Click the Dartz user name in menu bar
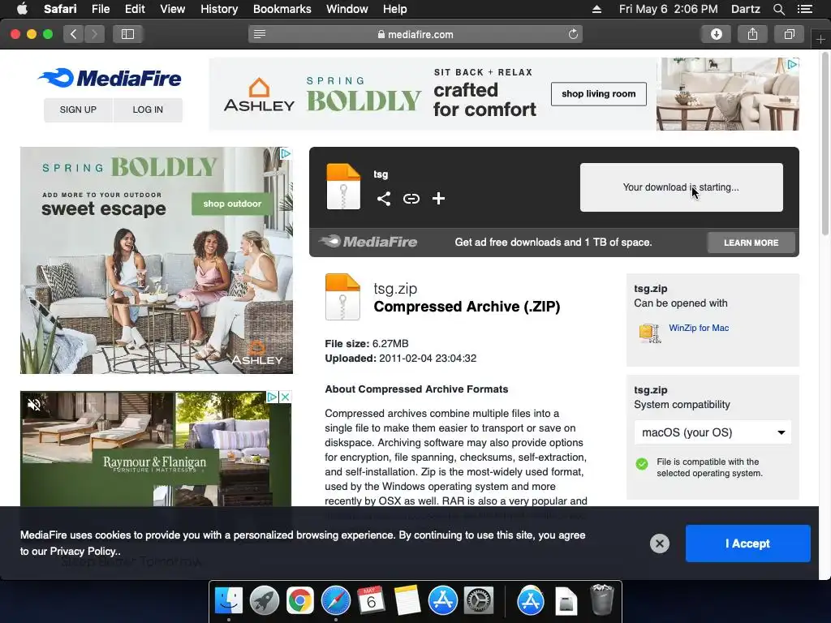Screen dimensions: 831x623 (745, 9)
